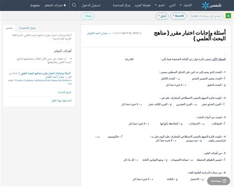The width and height of the screenshot is (234, 187).
Task: Open خيارات المتعلم options
Action: (x=55, y=5)
